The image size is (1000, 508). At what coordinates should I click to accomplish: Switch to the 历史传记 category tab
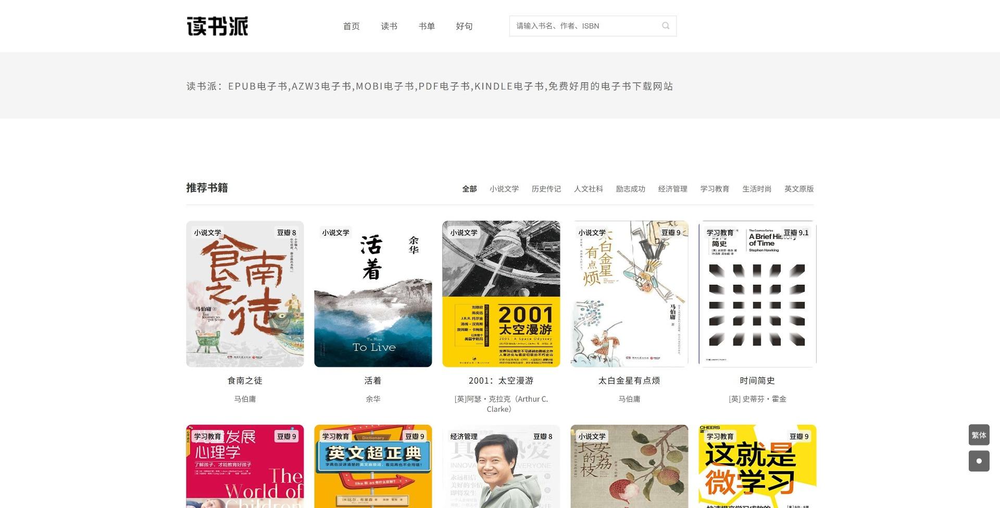[x=546, y=189]
